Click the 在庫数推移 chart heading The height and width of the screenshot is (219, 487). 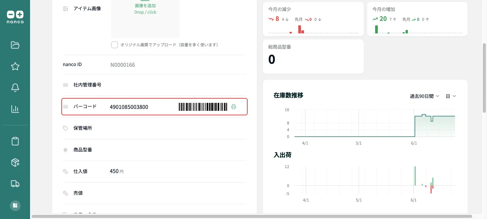click(x=288, y=95)
